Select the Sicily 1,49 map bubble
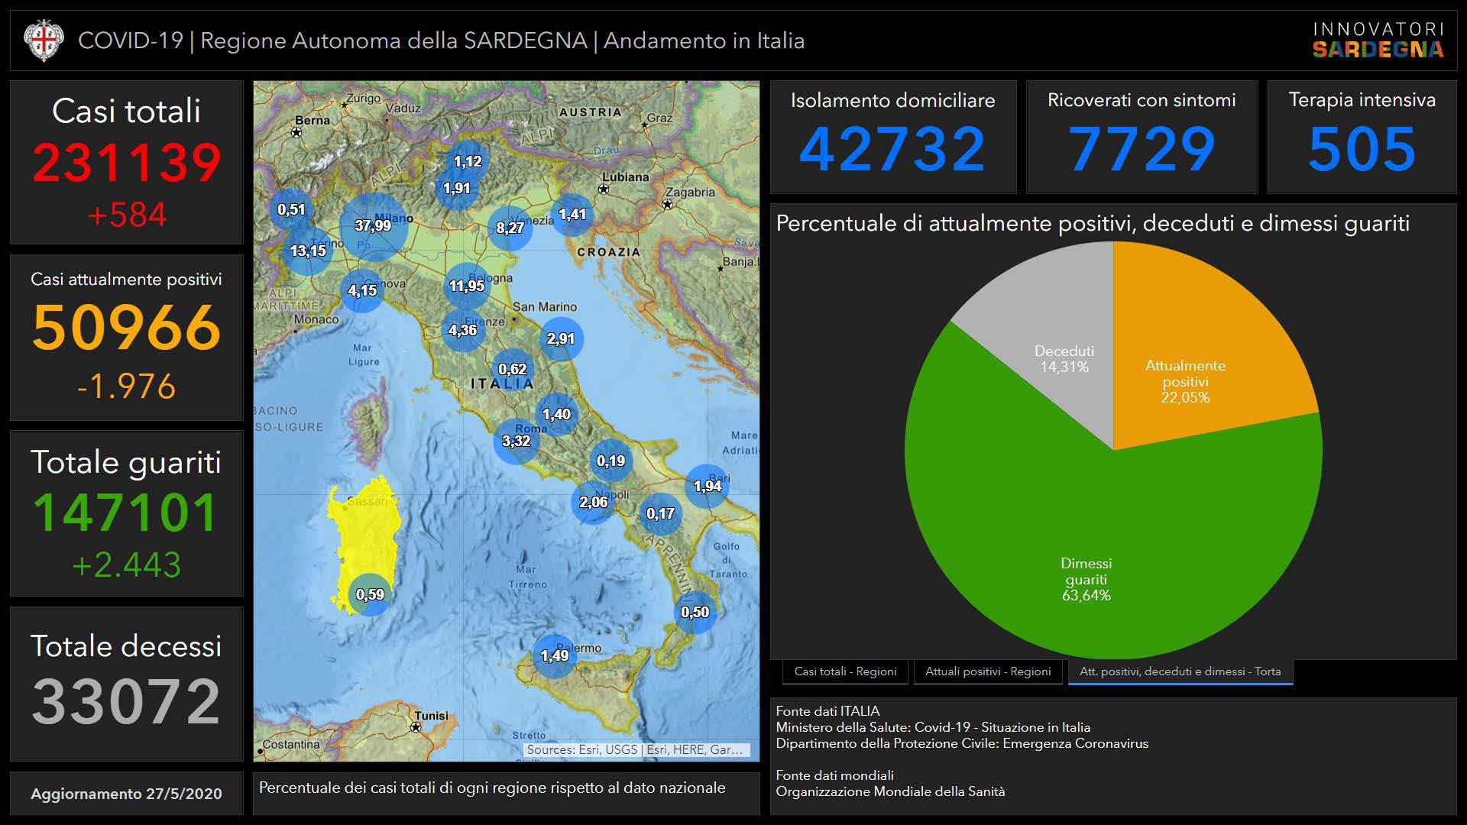The image size is (1467, 825). (555, 655)
